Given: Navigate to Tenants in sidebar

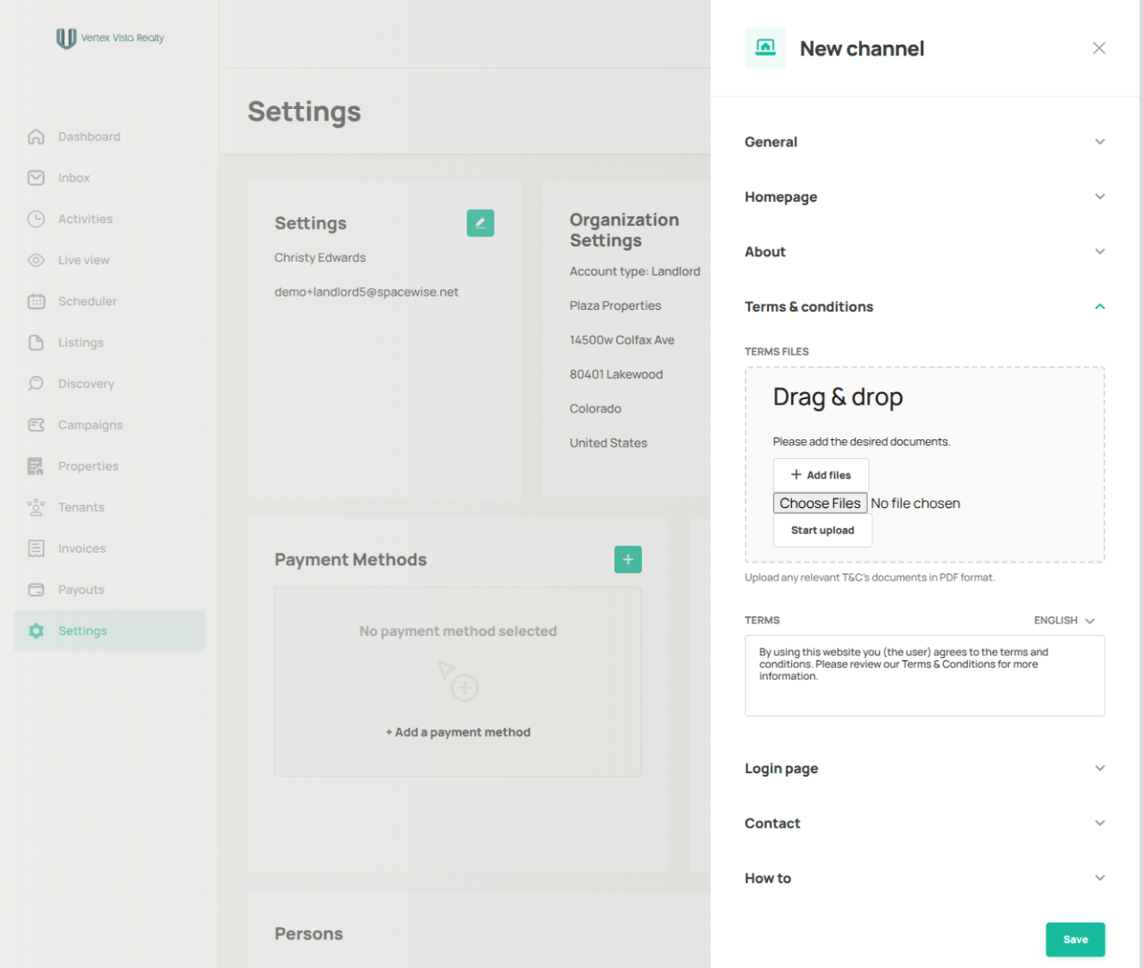Looking at the screenshot, I should click(x=109, y=507).
